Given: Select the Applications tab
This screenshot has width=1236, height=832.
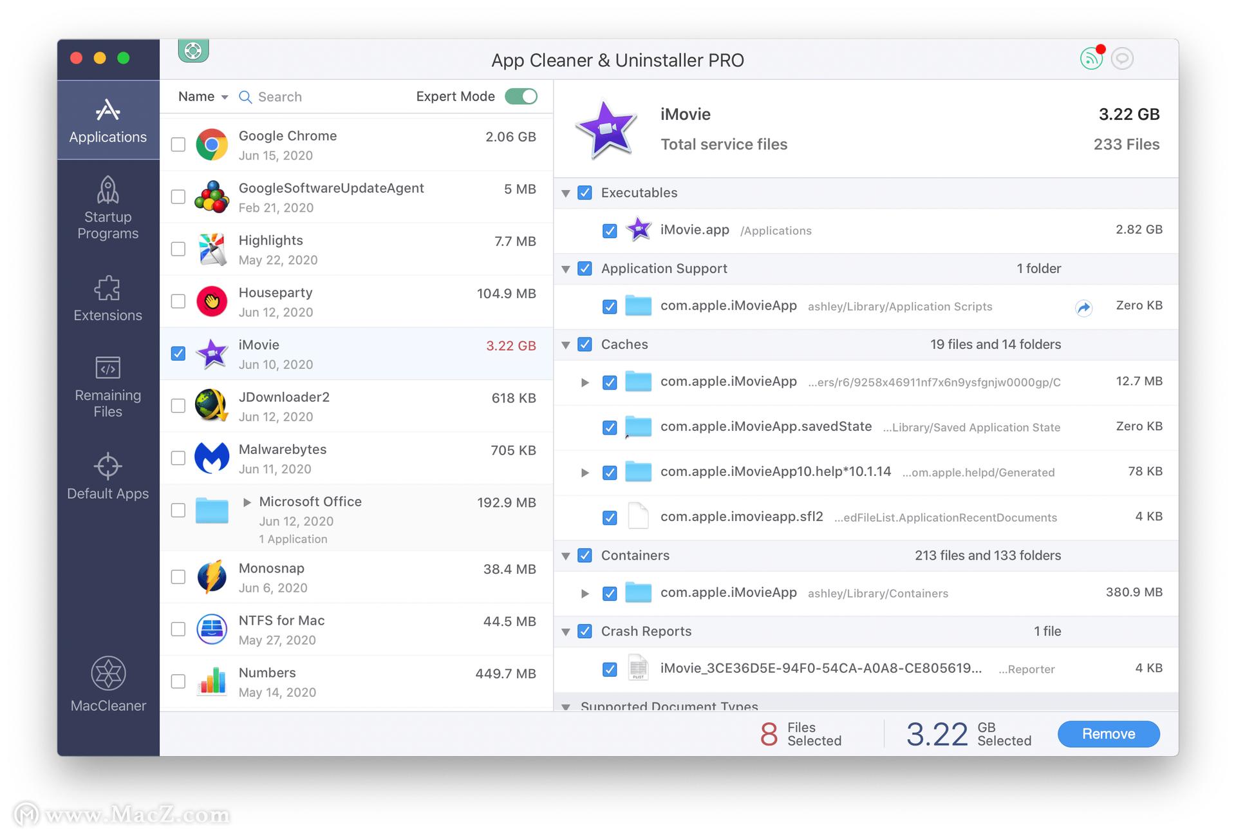Looking at the screenshot, I should pos(108,120).
